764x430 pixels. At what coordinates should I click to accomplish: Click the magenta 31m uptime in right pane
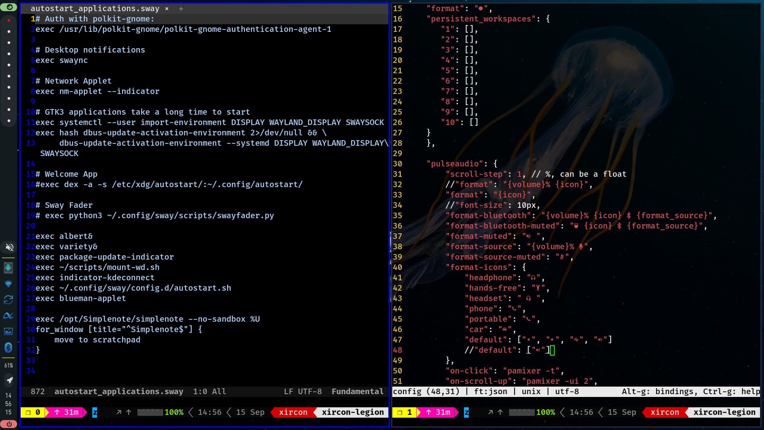[x=438, y=412]
